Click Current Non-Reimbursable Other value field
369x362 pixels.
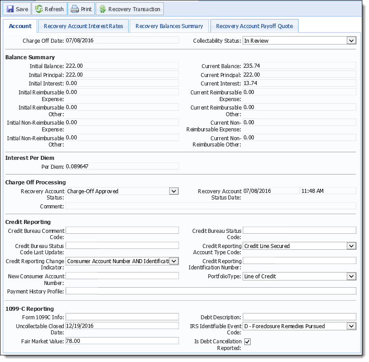click(300, 137)
